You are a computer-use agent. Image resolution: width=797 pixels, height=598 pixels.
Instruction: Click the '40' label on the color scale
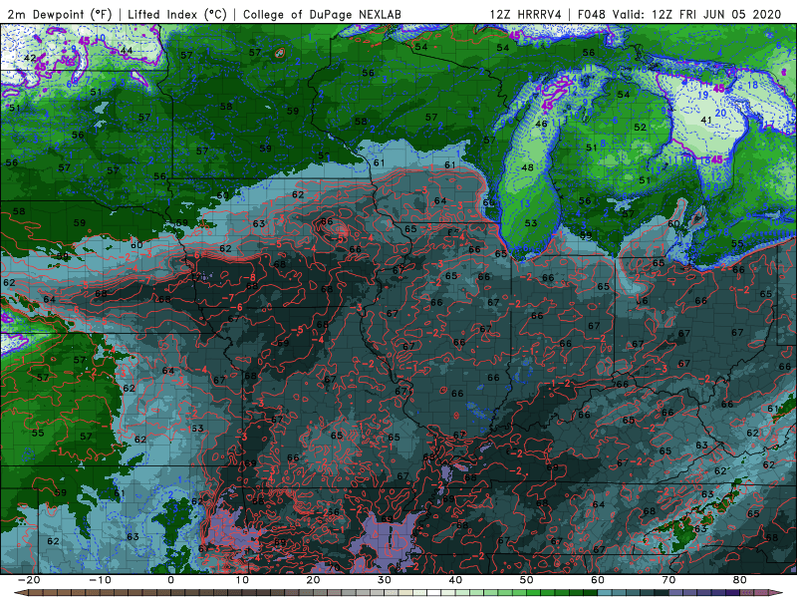[455, 580]
